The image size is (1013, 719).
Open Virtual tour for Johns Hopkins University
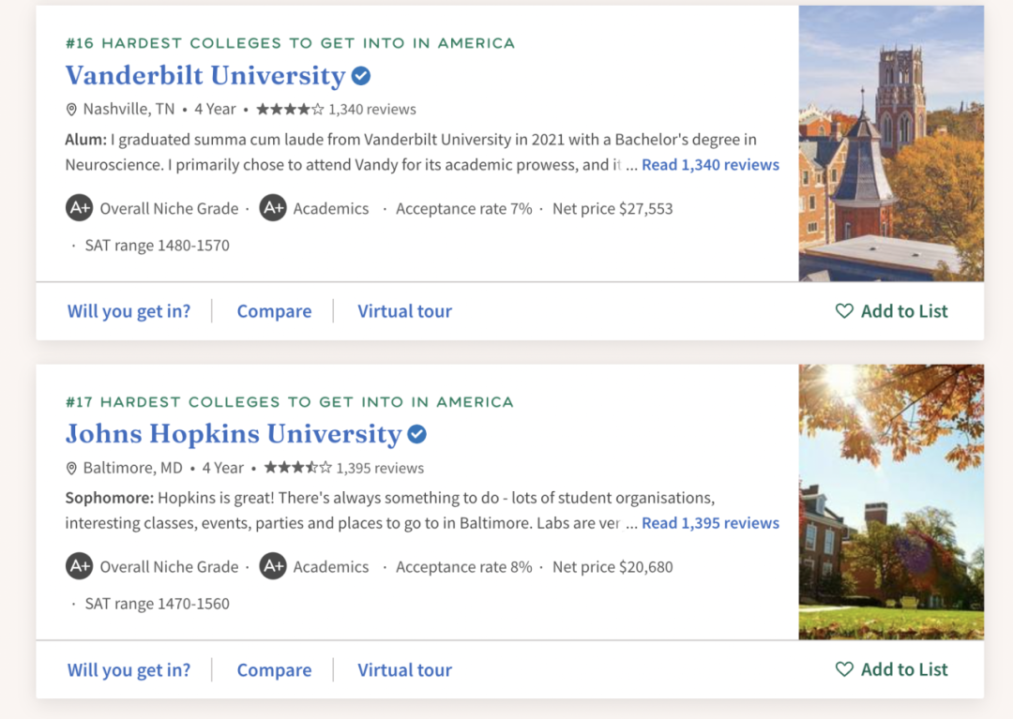405,670
